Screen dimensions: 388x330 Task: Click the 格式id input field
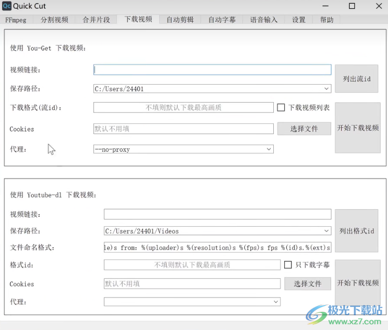[192, 265]
